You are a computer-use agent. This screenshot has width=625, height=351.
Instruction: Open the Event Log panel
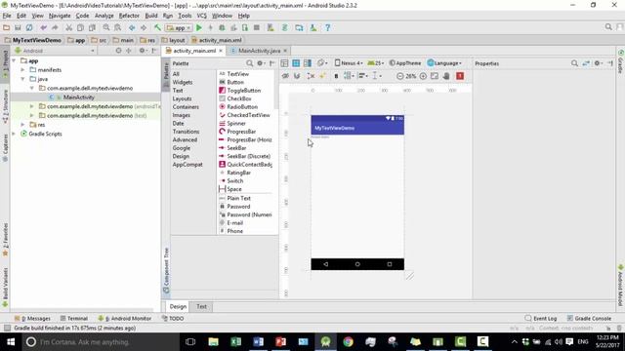click(541, 319)
